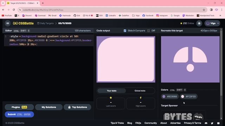Viewport: 225px width, 126px height.
Task: Open the purple browser extension icon
Action: [217, 10]
